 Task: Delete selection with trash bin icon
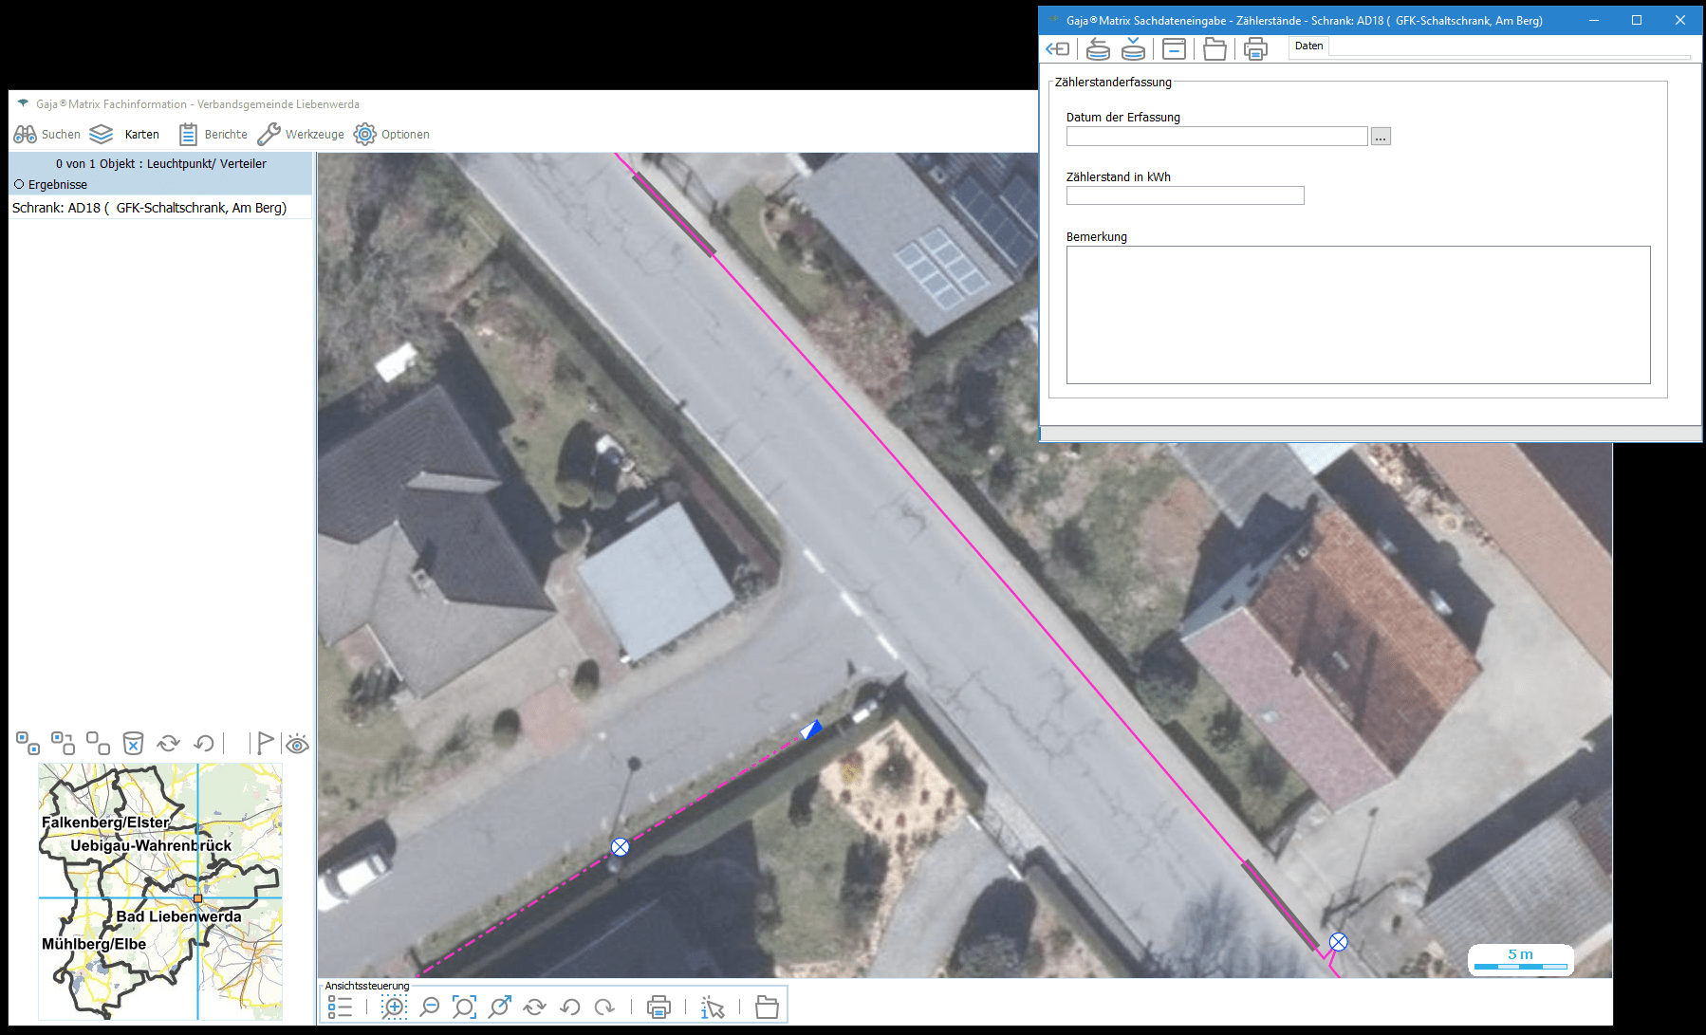[134, 743]
